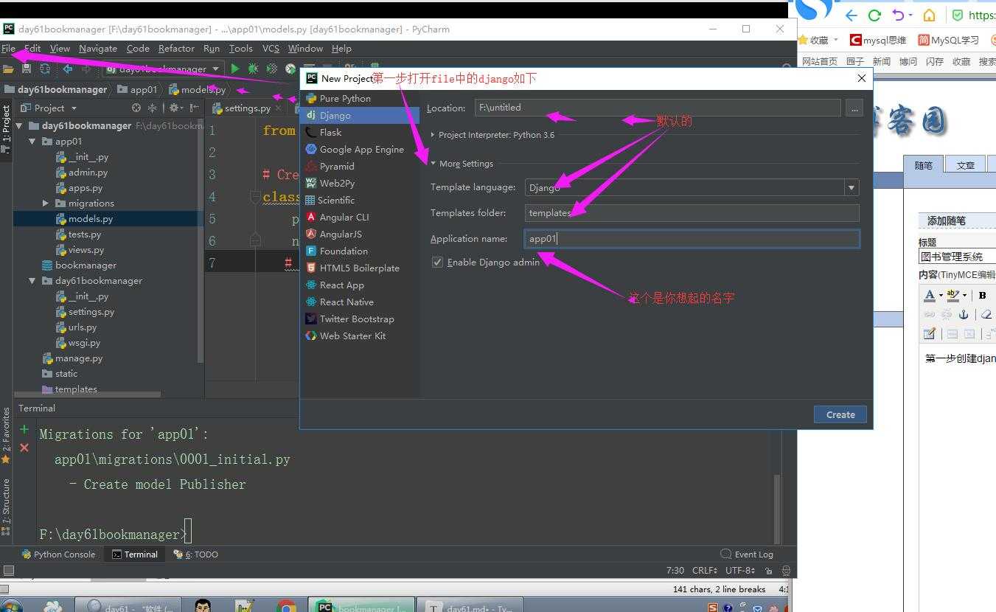Click the browse (...) button next to Location

854,108
